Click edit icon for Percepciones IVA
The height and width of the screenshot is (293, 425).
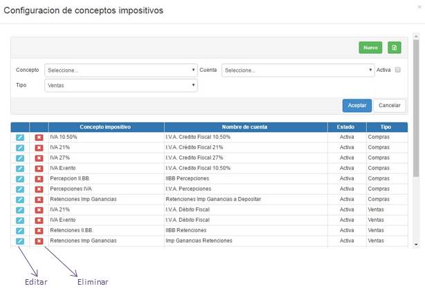20,189
